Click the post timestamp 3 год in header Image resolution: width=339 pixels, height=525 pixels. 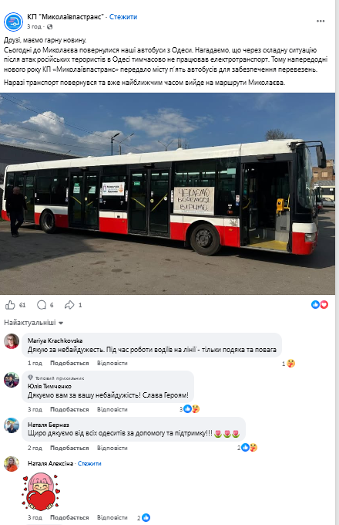(x=34, y=26)
